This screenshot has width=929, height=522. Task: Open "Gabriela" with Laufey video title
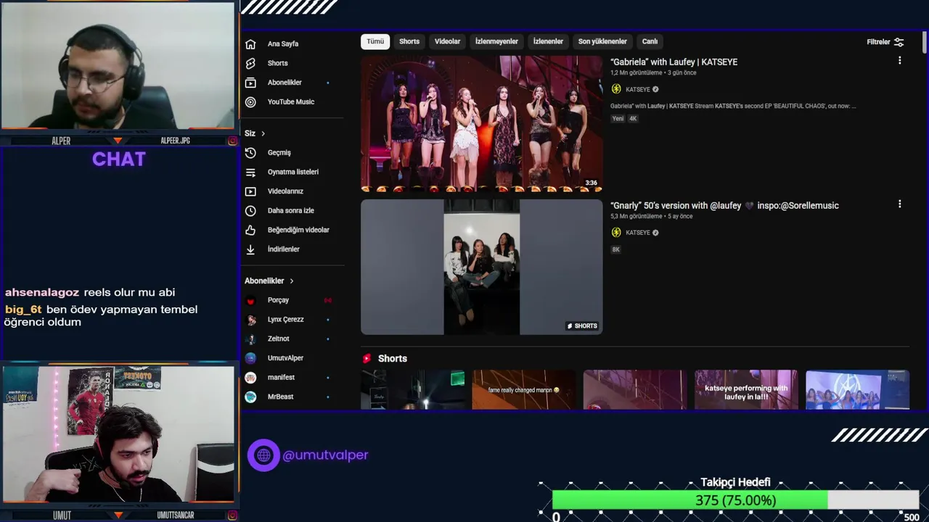click(x=674, y=62)
